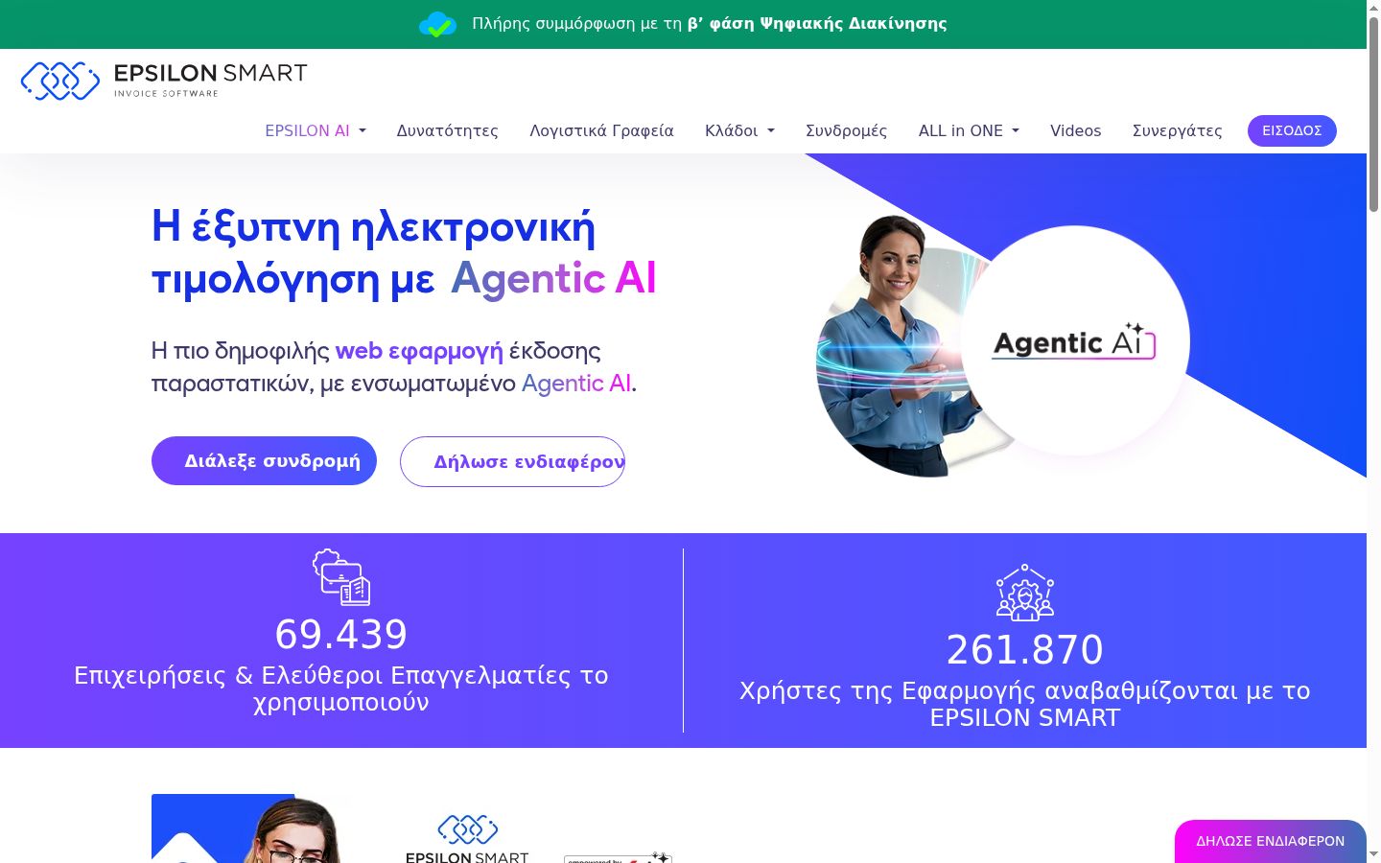The width and height of the screenshot is (1381, 863).
Task: Click the users icon above 261.870
Action: pyautogui.click(x=1025, y=593)
